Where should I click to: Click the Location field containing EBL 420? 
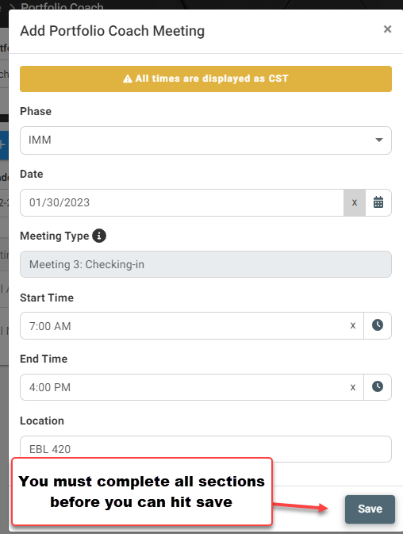[205, 449]
